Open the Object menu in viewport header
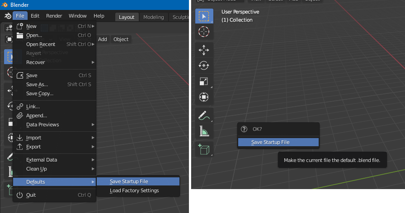The image size is (405, 213). (x=121, y=39)
